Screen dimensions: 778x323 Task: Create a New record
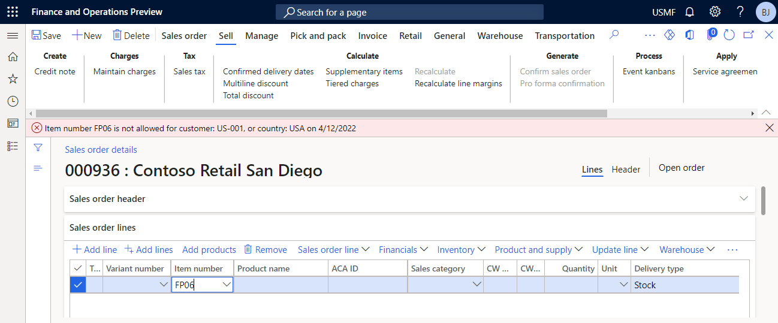(87, 35)
